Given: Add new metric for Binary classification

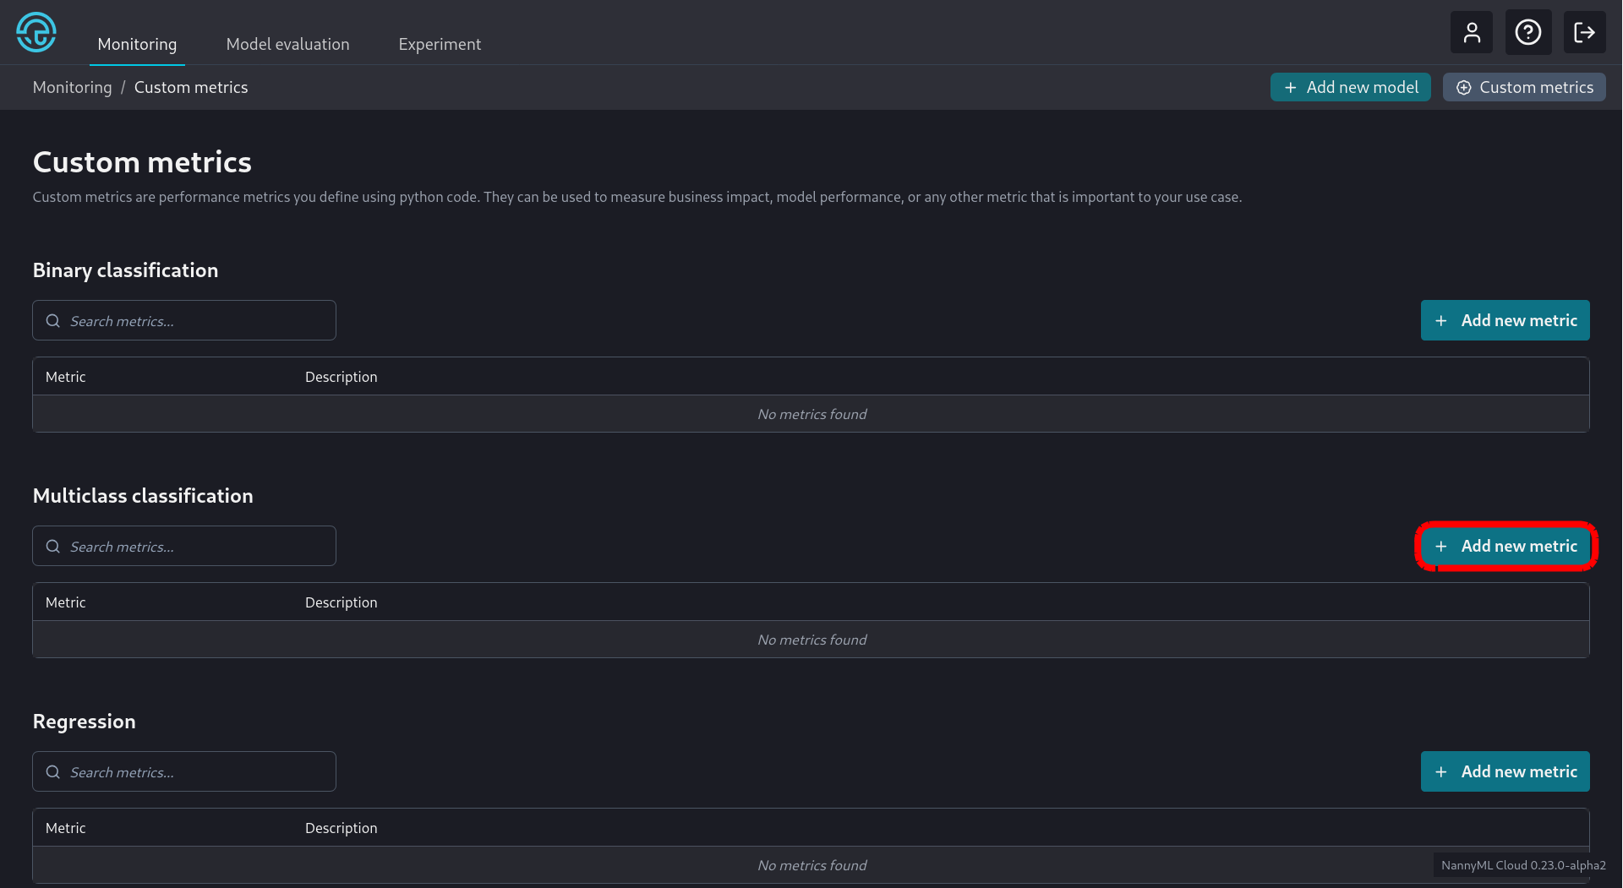Looking at the screenshot, I should click(x=1505, y=321).
